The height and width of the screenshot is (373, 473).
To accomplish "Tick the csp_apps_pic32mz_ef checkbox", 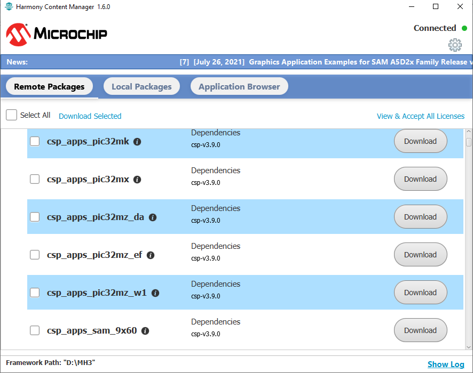I will coord(35,255).
